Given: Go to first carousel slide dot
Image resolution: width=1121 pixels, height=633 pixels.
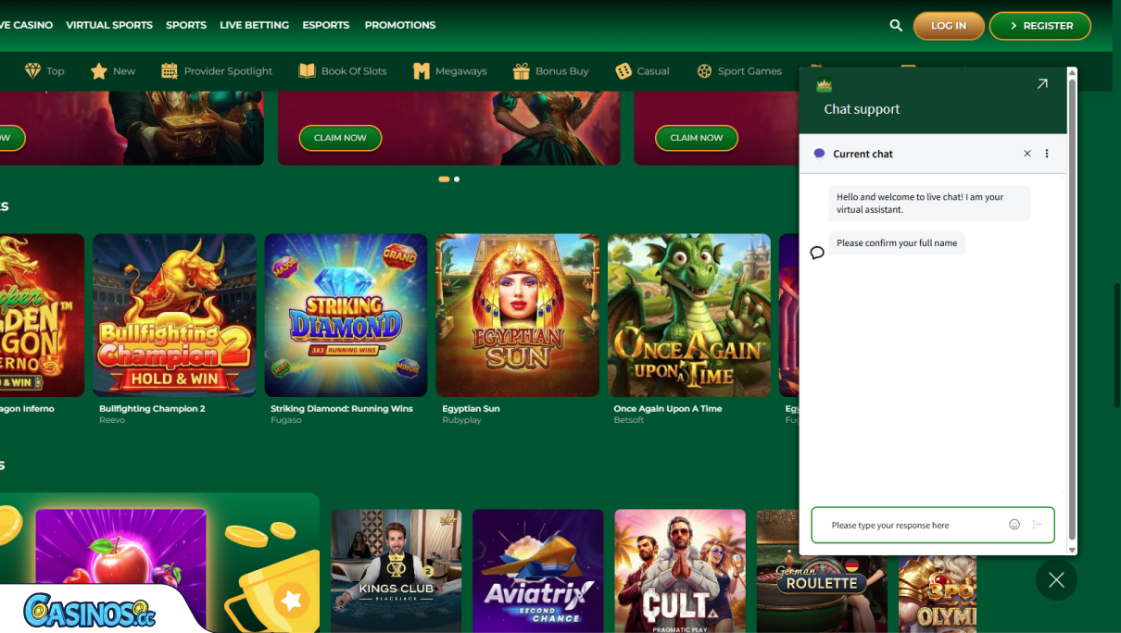Looking at the screenshot, I should [444, 179].
